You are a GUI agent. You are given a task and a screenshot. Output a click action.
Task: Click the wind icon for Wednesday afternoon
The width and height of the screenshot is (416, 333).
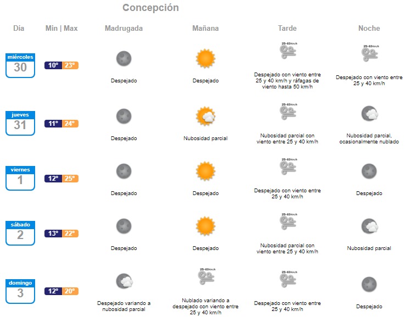(287, 51)
